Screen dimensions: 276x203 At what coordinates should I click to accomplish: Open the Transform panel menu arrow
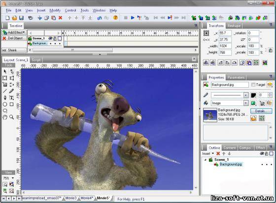click(x=271, y=25)
